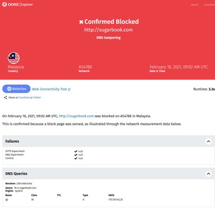Click the globe icon in Websites button

coord(9,89)
